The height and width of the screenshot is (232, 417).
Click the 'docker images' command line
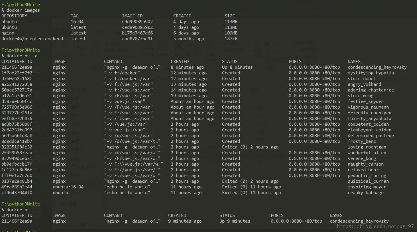(21, 10)
